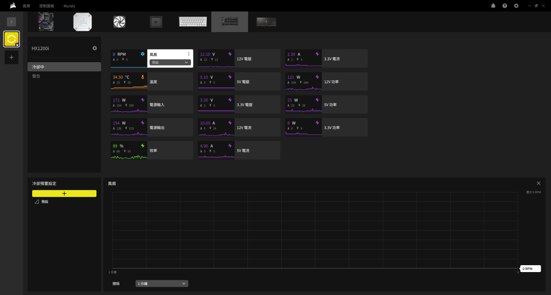This screenshot has height=295, width=551.
Task: Select the default cooling preset entry
Action: 45,202
